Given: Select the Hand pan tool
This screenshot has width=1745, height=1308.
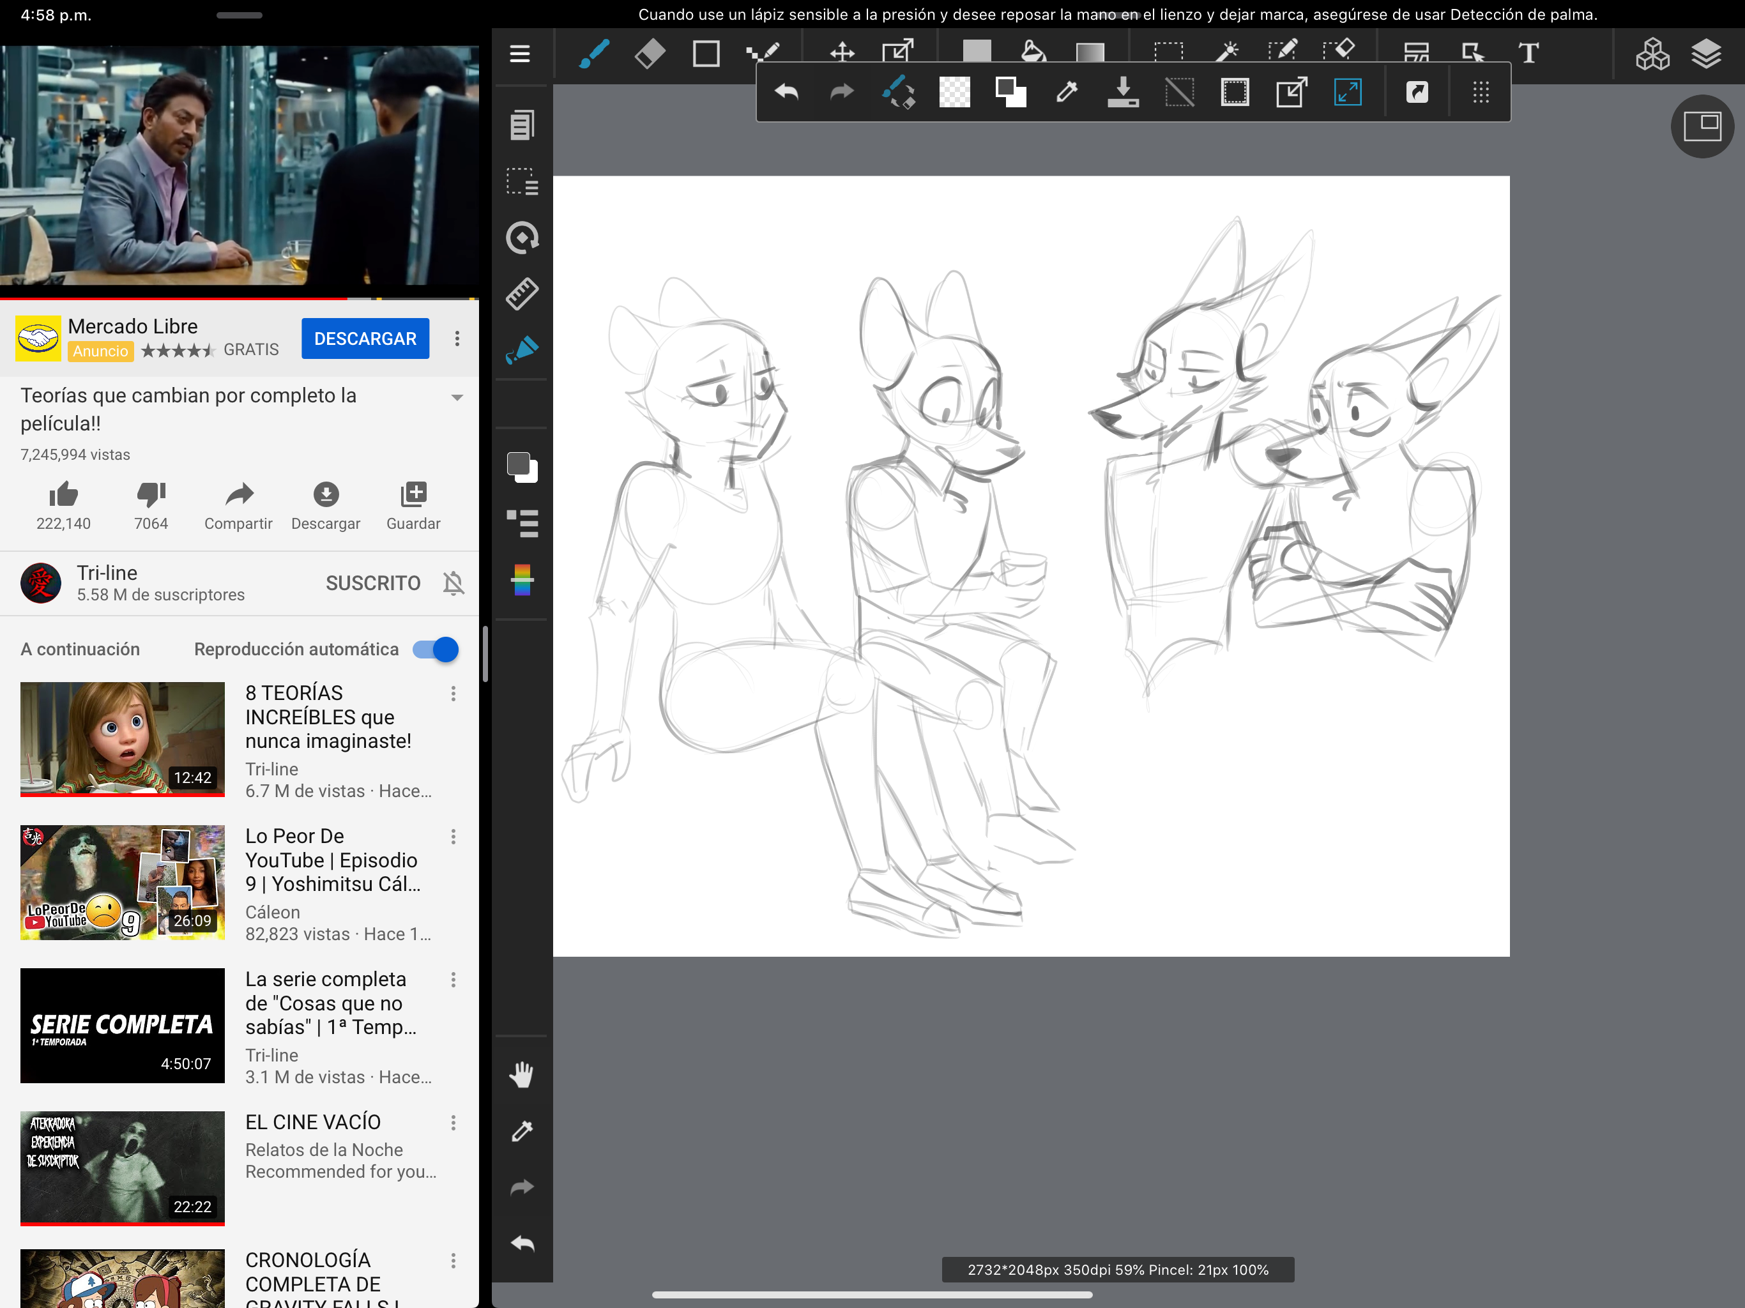Looking at the screenshot, I should point(521,1074).
